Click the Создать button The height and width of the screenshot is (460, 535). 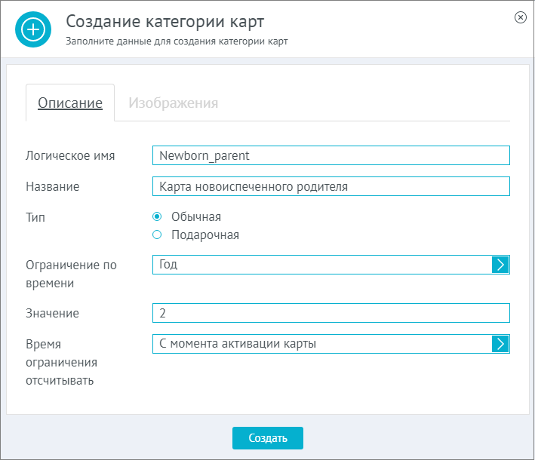(x=268, y=438)
